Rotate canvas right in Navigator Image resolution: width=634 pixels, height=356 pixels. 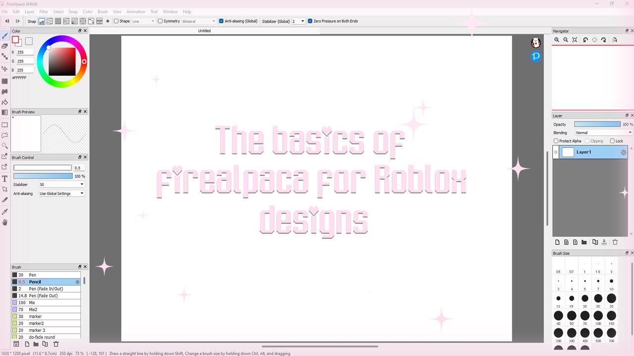pos(603,40)
